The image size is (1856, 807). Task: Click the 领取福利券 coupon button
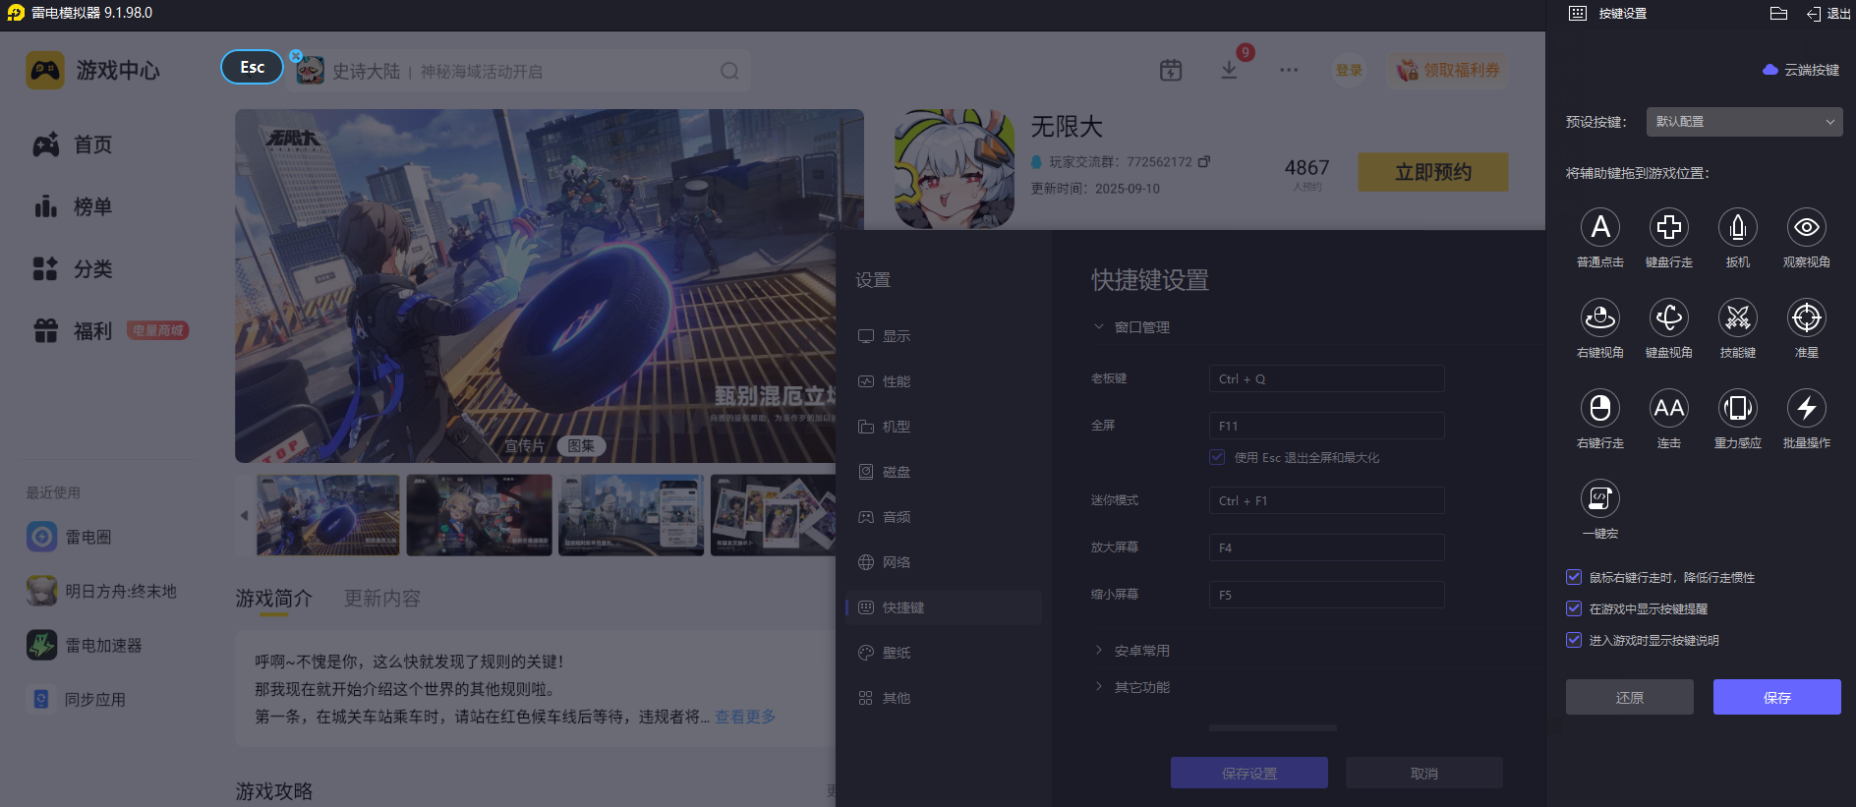click(x=1448, y=70)
